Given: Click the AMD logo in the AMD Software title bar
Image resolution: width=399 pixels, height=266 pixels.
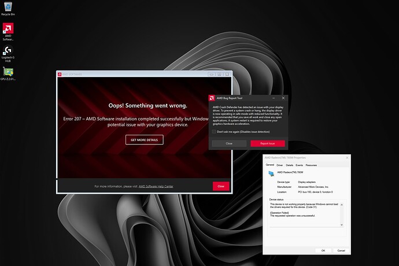Looking at the screenshot, I should 60,75.
